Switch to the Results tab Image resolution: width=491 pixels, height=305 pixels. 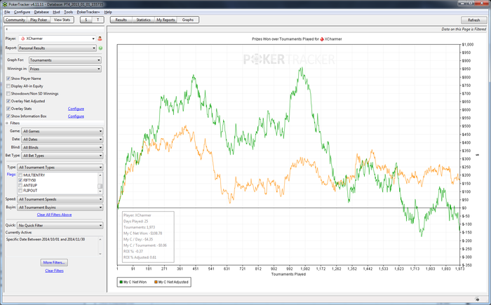[121, 20]
